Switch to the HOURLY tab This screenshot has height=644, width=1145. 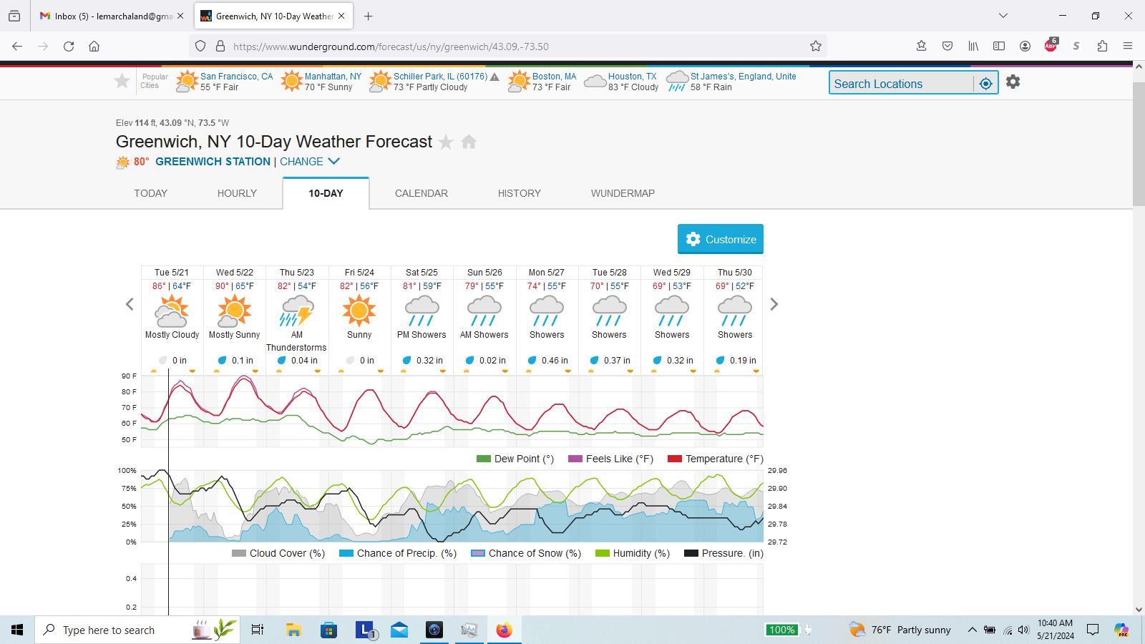(237, 193)
